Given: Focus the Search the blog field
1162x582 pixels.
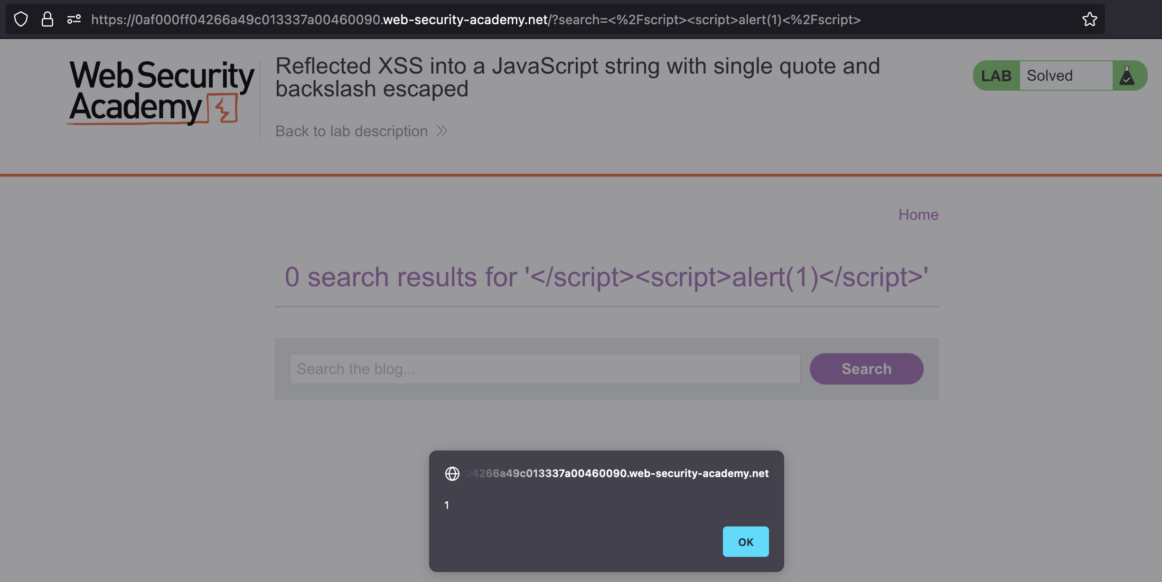Looking at the screenshot, I should coord(544,369).
